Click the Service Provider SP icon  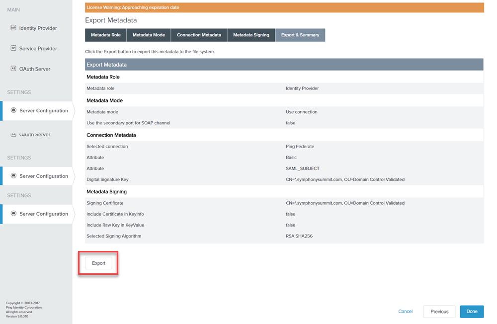pyautogui.click(x=13, y=49)
